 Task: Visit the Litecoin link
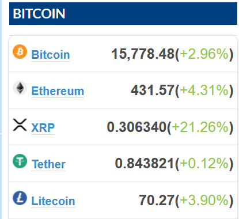point(53,201)
